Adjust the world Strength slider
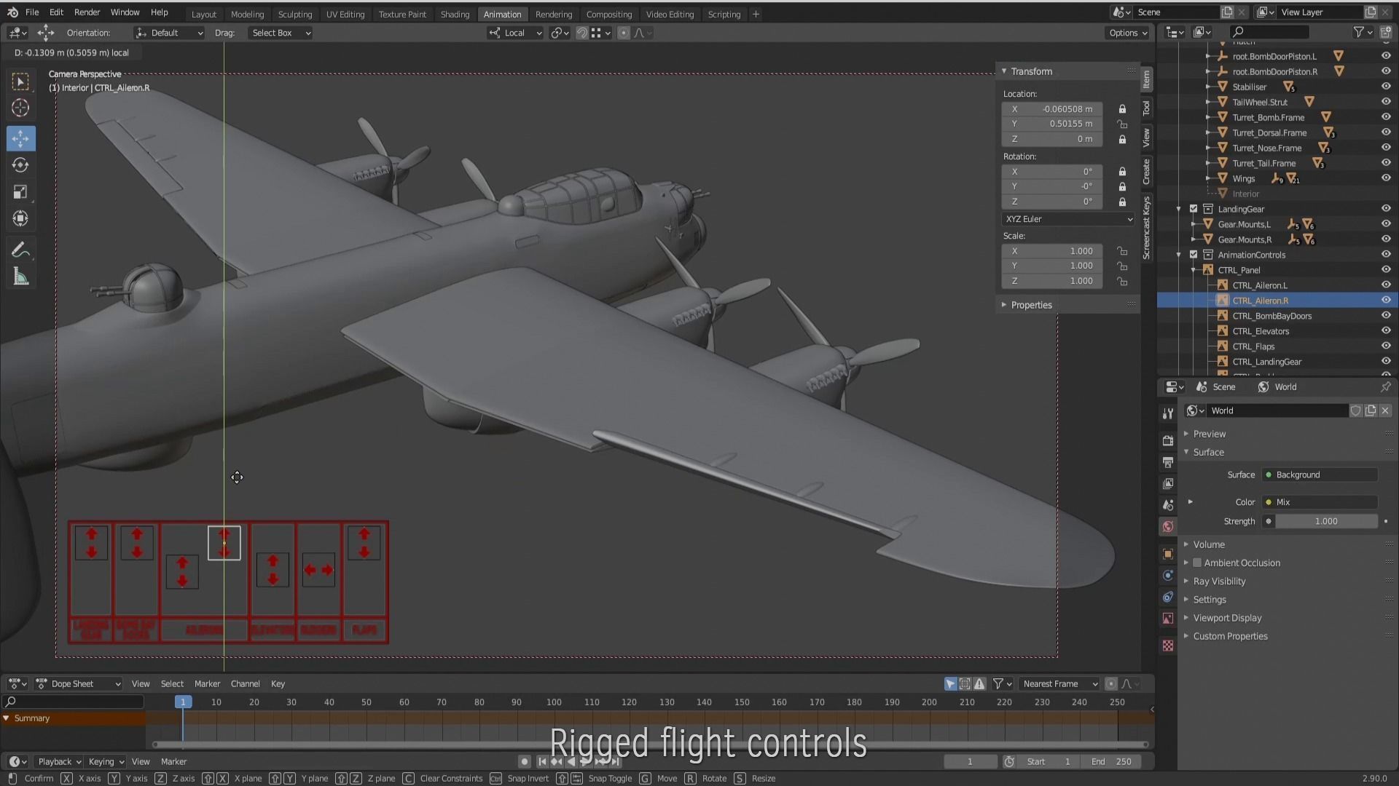Image resolution: width=1399 pixels, height=786 pixels. click(1325, 521)
